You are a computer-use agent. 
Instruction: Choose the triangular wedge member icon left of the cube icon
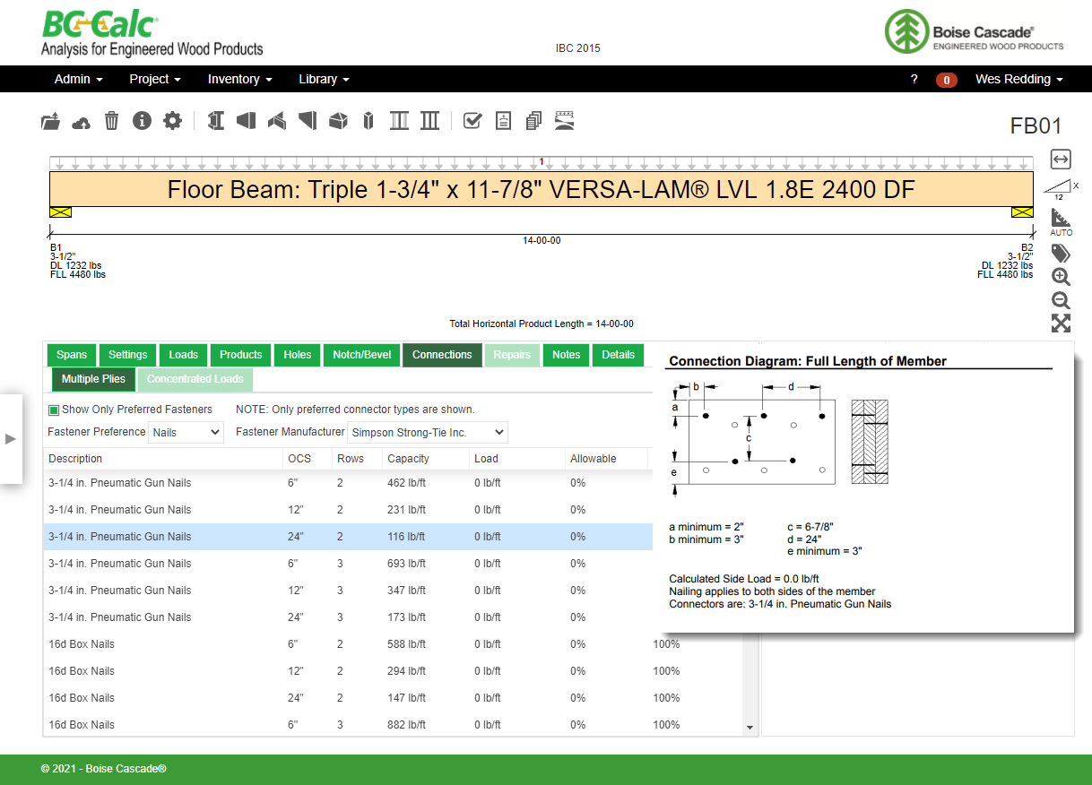[x=308, y=120]
